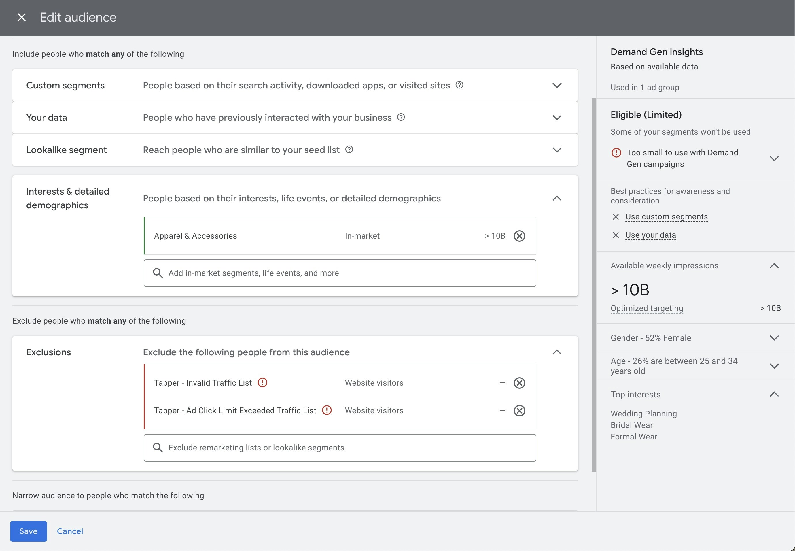Click the help icon beside Your data description
Screen dimensions: 795x551
(x=401, y=117)
